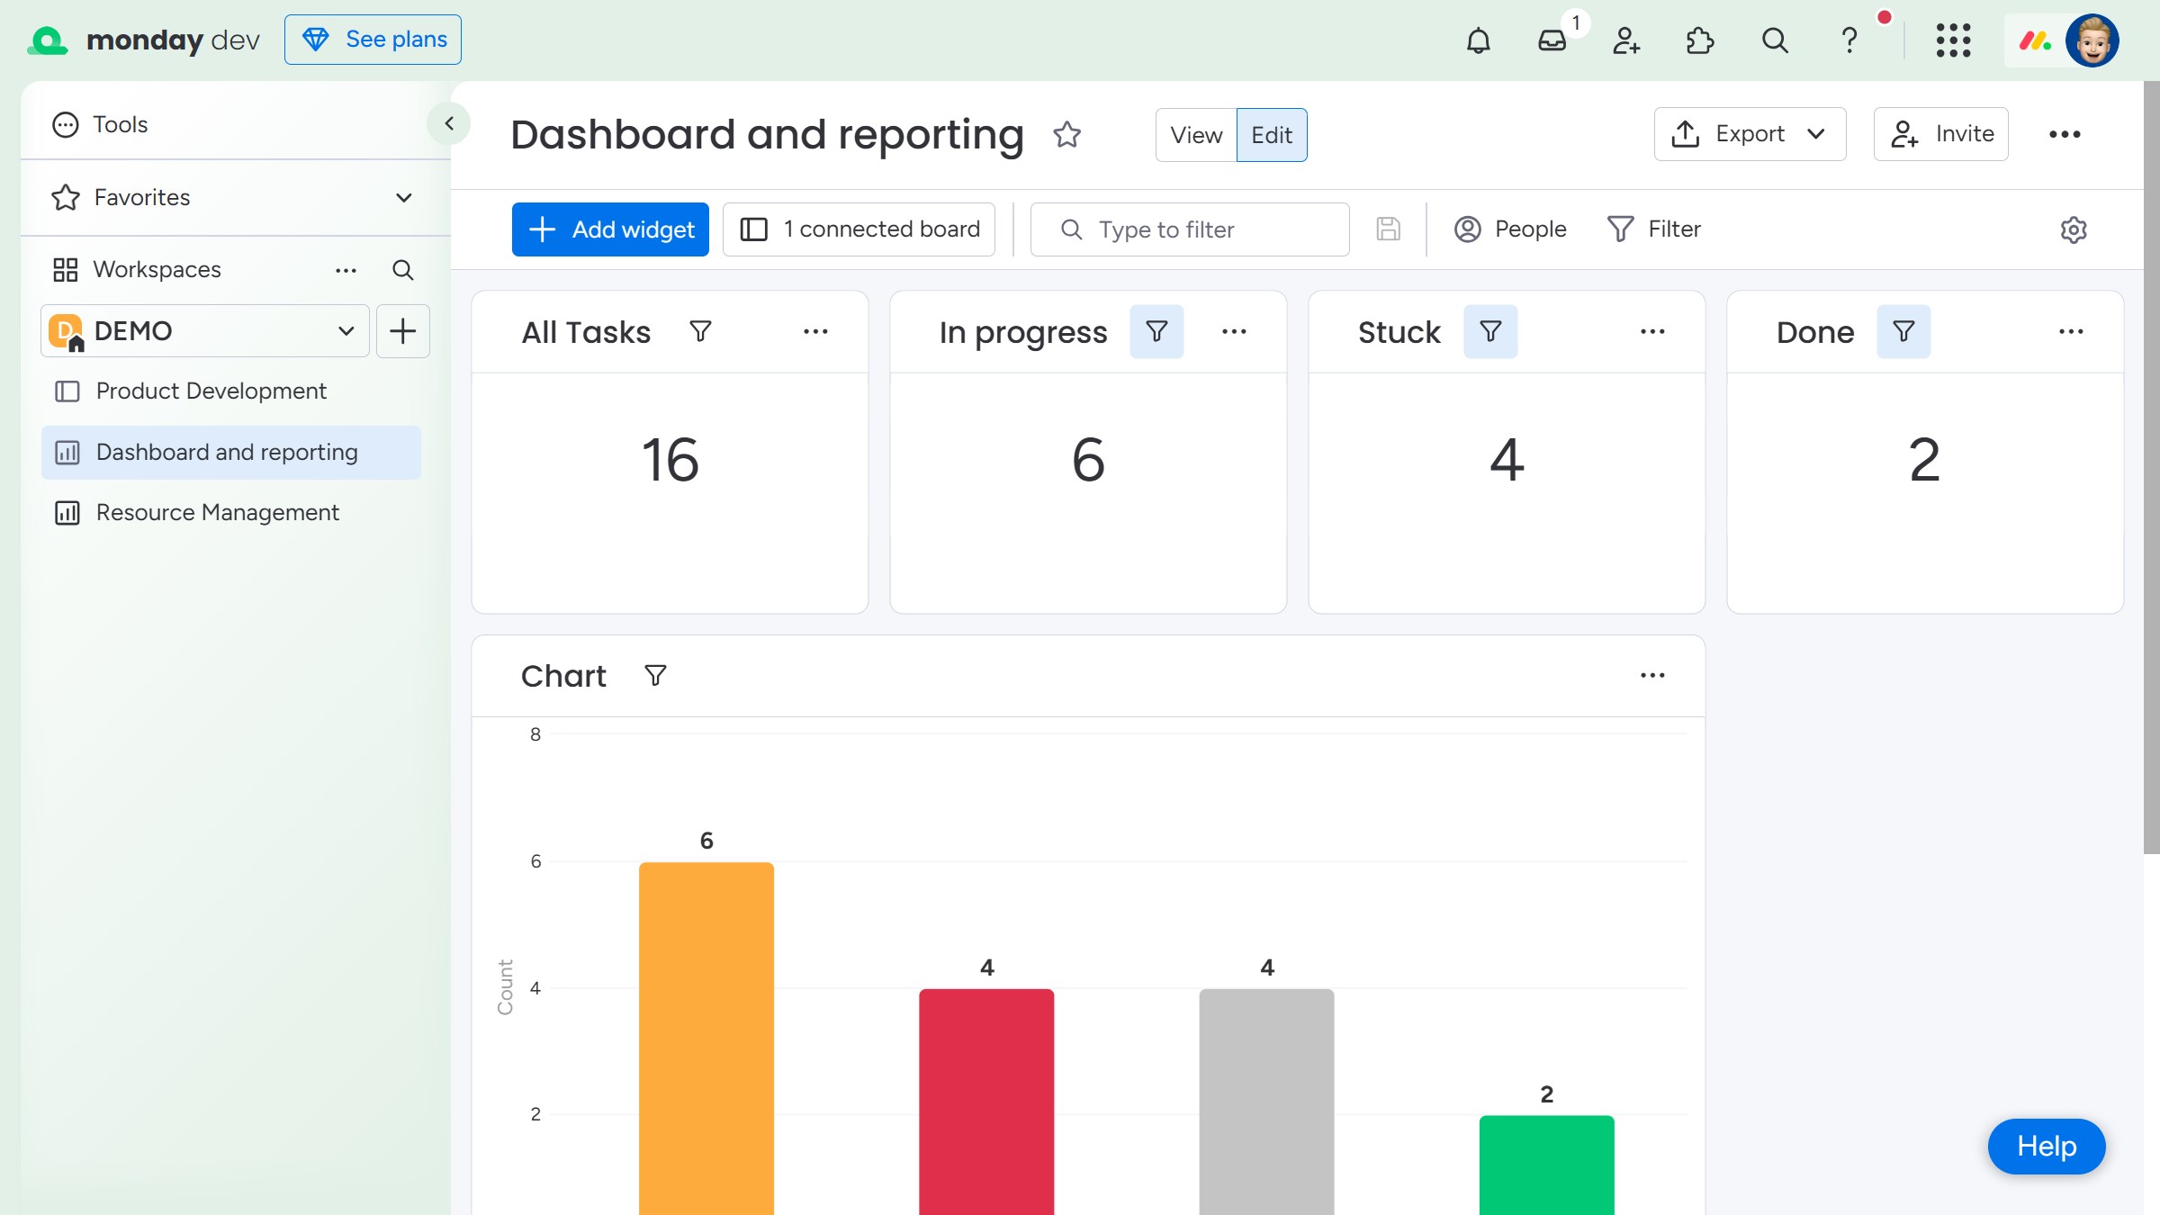This screenshot has height=1215, width=2160.
Task: Click the See plans button
Action: [x=373, y=40]
